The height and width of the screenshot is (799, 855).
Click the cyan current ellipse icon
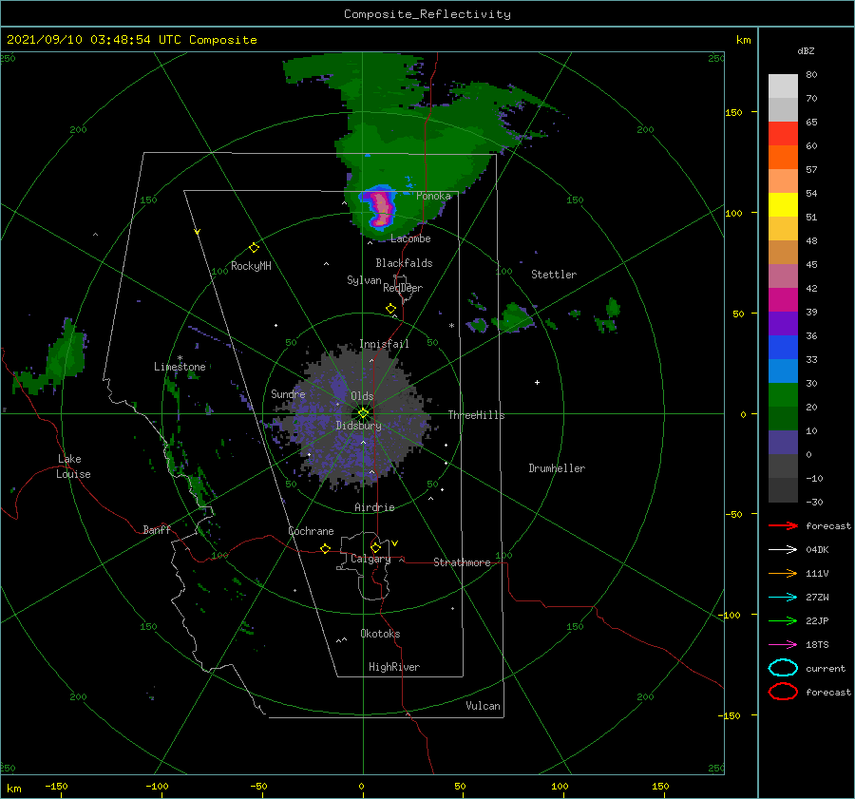(x=783, y=668)
